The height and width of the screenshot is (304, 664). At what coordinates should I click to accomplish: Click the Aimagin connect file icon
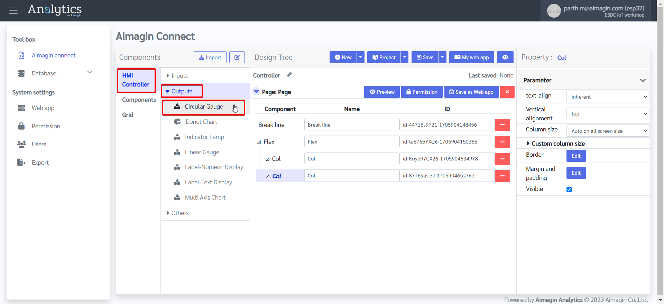pyautogui.click(x=21, y=55)
